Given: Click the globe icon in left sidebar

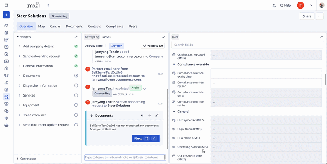Looking at the screenshot, I should click(6, 125).
